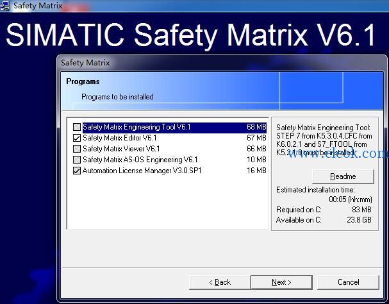This screenshot has width=389, height=304.
Task: Click the 83 MB required space value
Action: click(361, 210)
